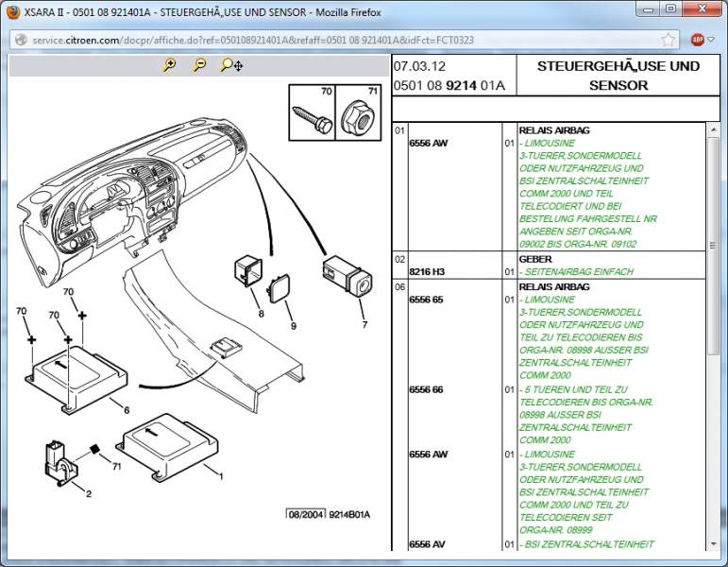The width and height of the screenshot is (728, 567).
Task: Click the GEBER heading text
Action: [535, 259]
